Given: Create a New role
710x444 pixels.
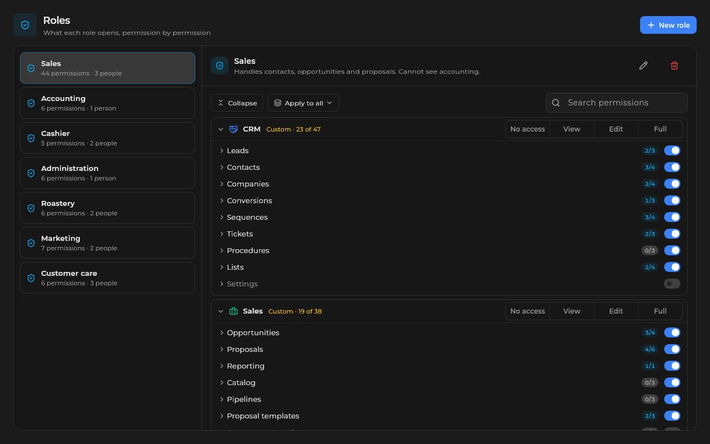Looking at the screenshot, I should click(668, 25).
